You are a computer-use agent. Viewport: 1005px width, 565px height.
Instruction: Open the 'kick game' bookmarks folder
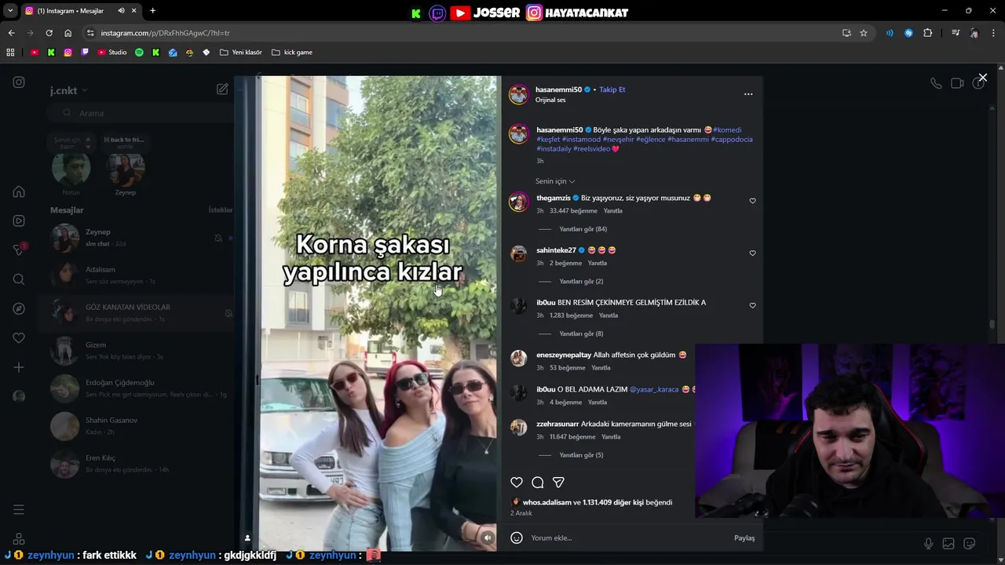[292, 53]
